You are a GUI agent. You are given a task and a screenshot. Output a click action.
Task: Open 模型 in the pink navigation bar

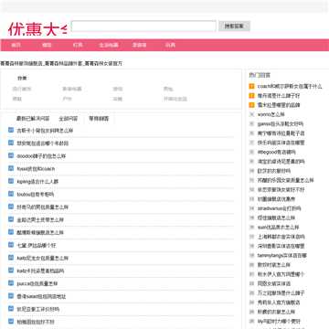47,45
